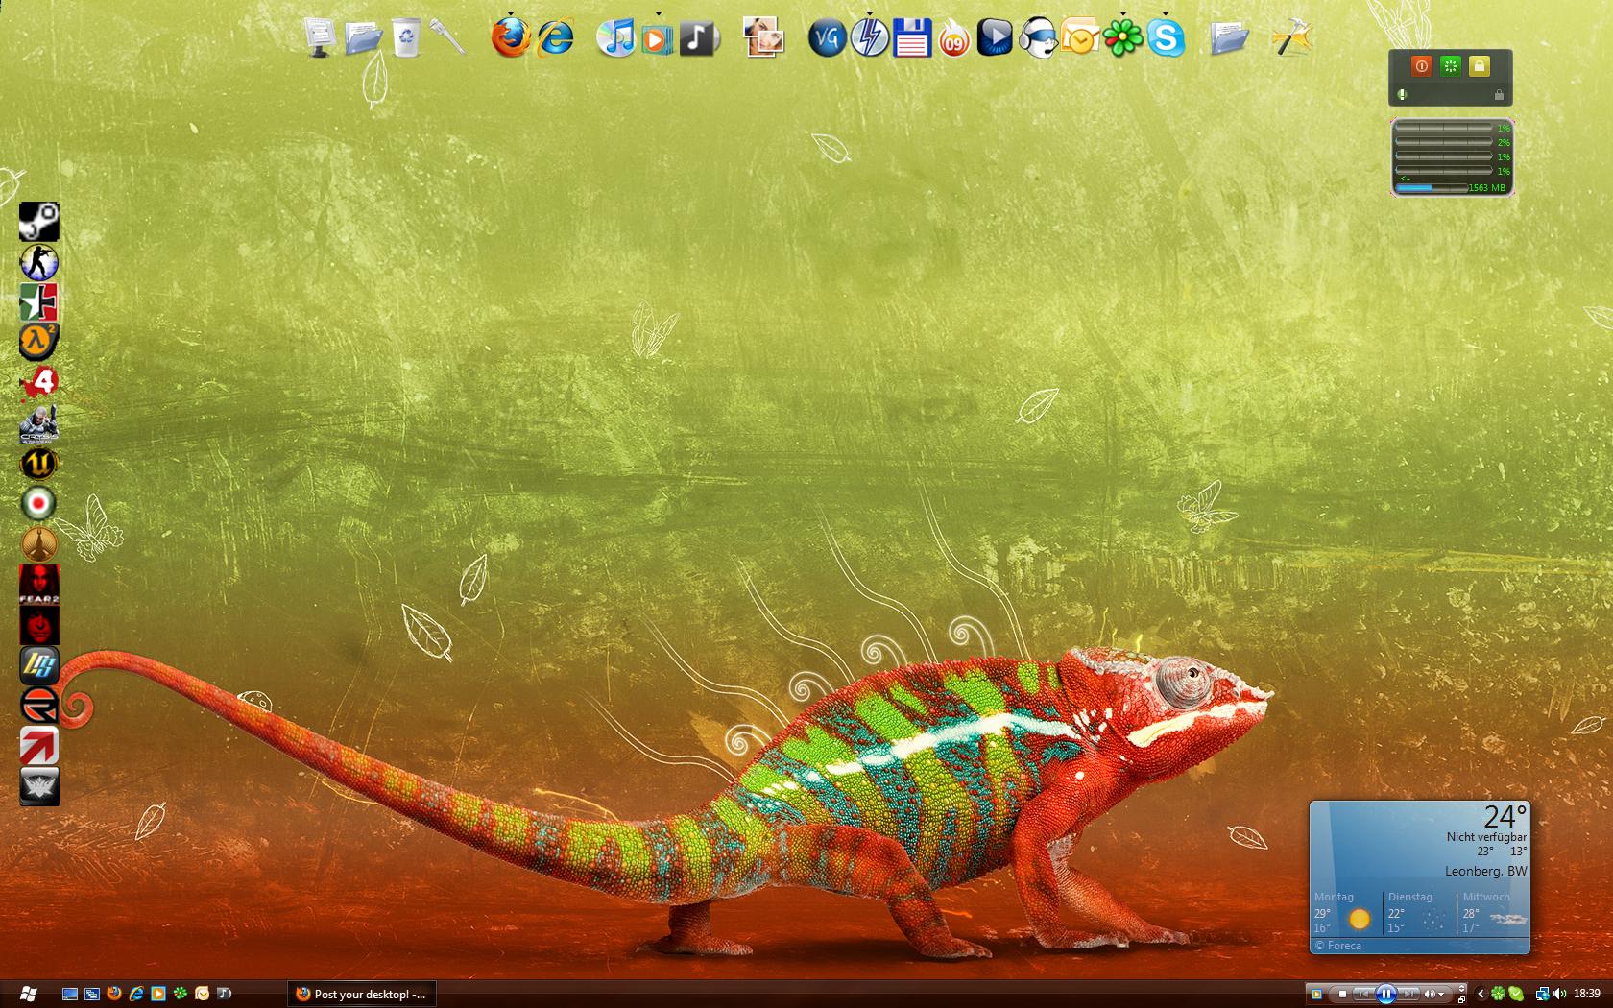Click the clock showing 18:39
The height and width of the screenshot is (1008, 1613).
pyautogui.click(x=1587, y=994)
